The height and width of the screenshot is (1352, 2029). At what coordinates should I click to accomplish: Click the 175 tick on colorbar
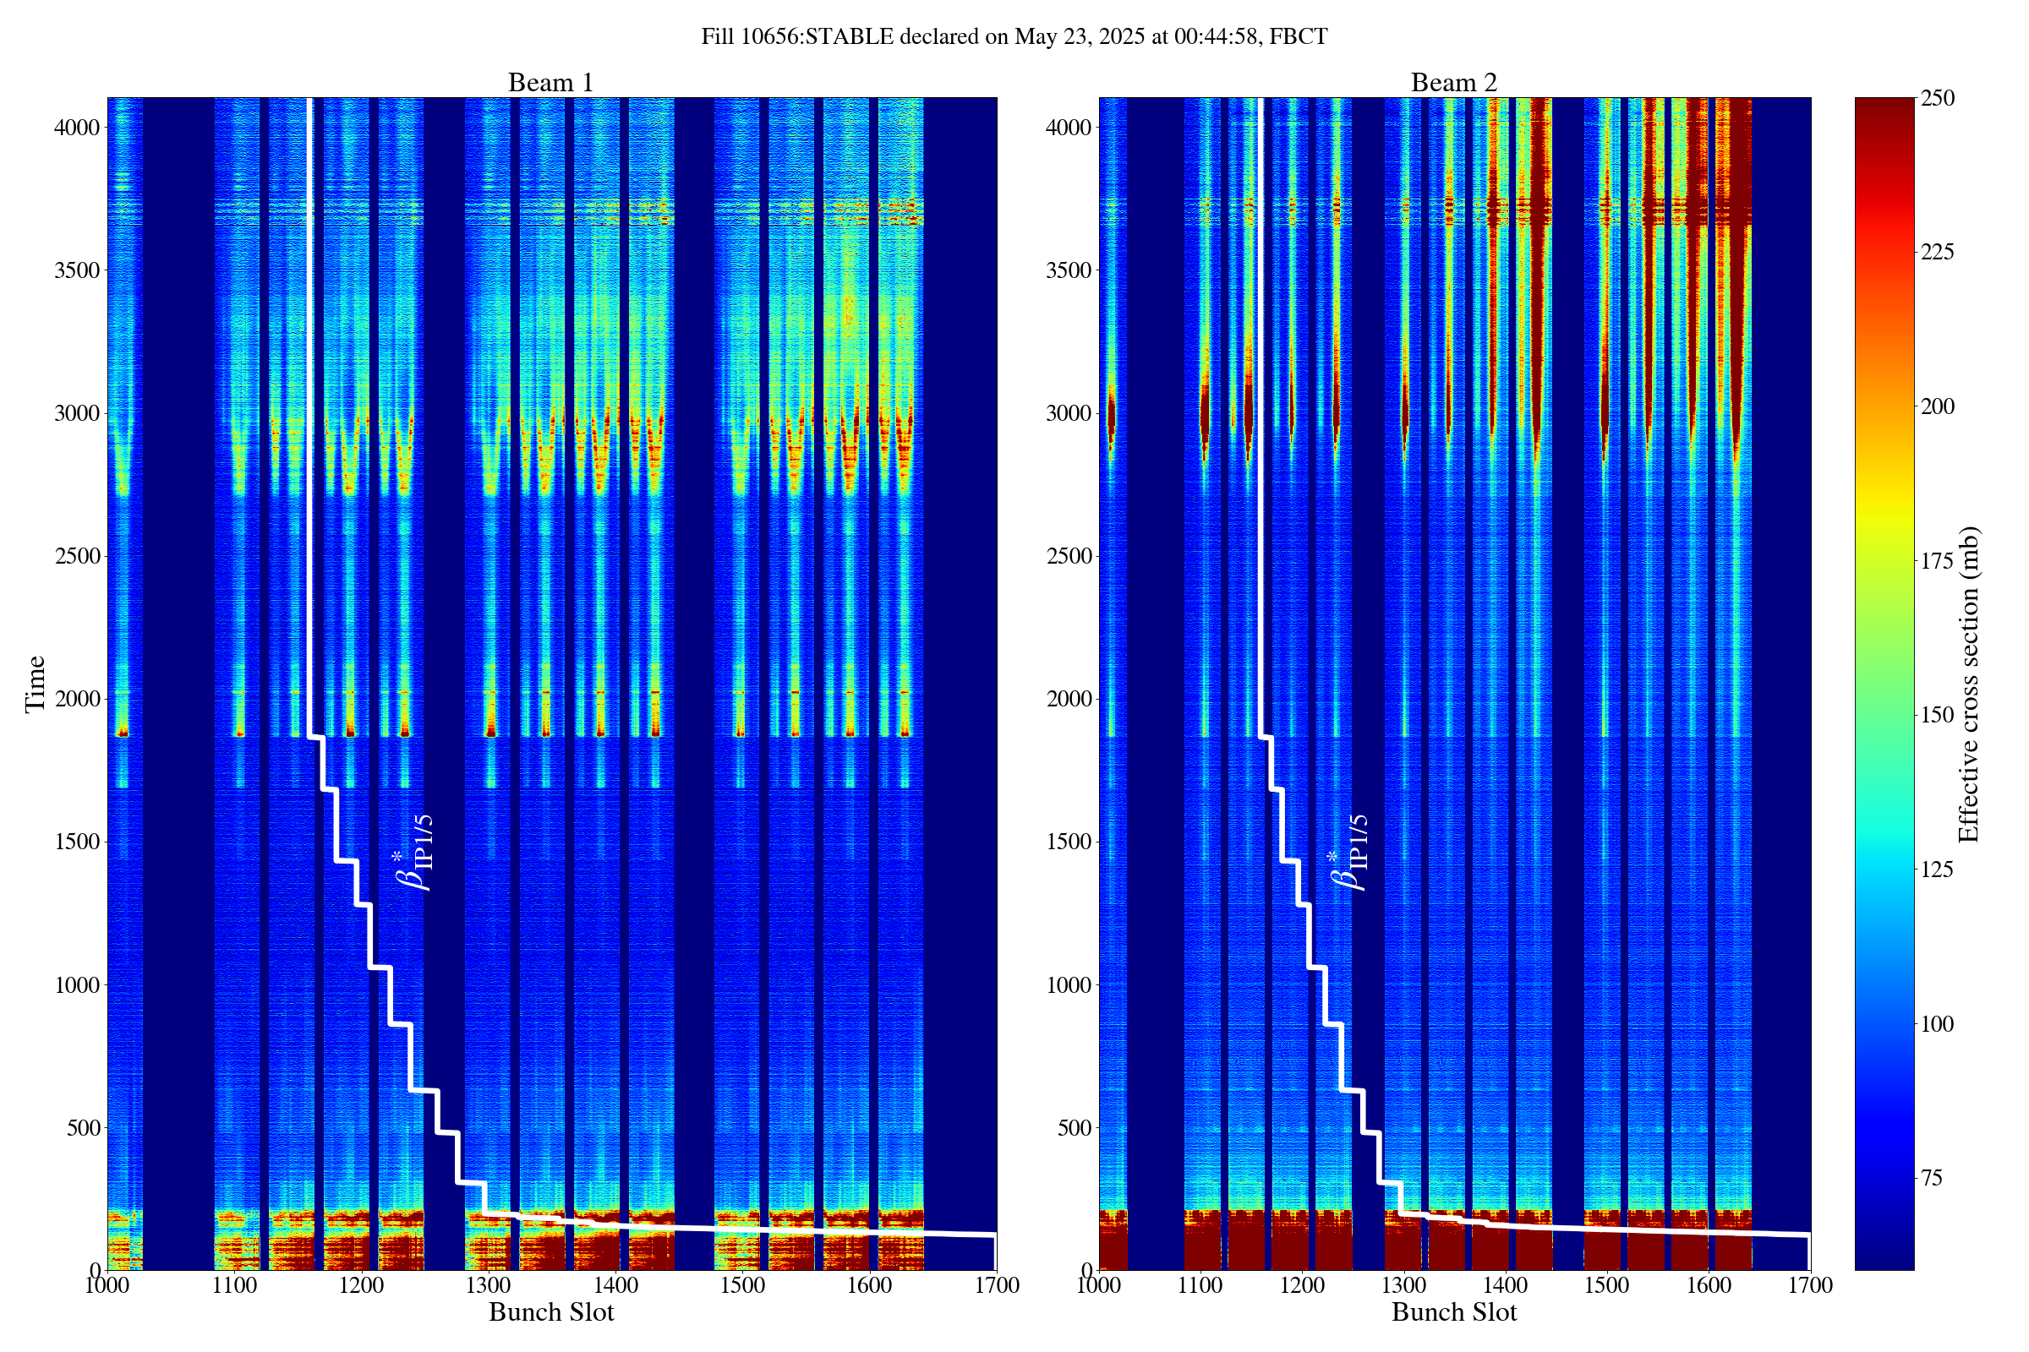(1937, 561)
